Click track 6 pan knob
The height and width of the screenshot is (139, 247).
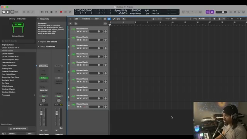(105, 73)
